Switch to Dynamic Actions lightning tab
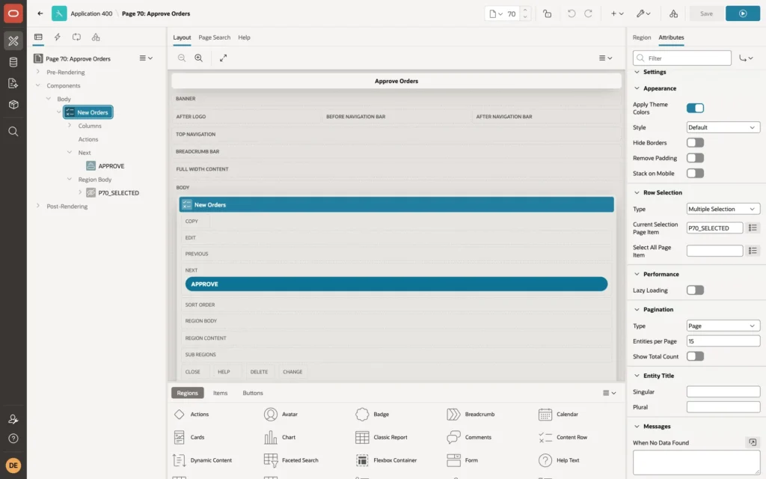The width and height of the screenshot is (766, 479). [57, 37]
